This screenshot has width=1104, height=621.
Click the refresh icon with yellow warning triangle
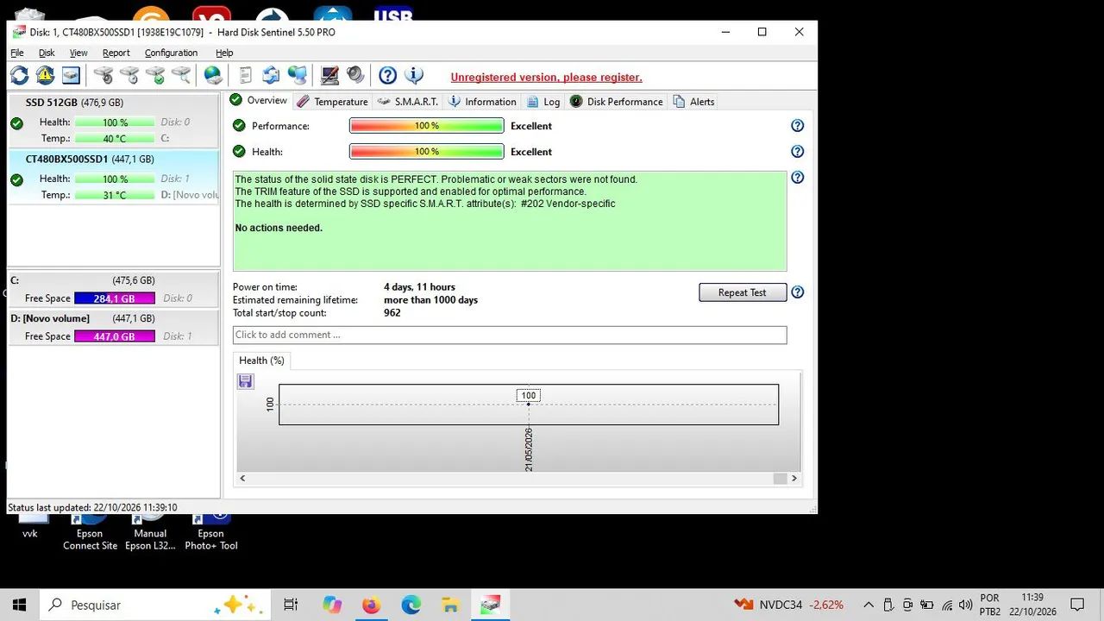pyautogui.click(x=45, y=76)
